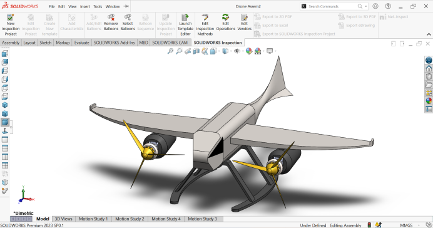The image size is (433, 228).
Task: Open Appearances task pane color ball
Action: point(429,101)
